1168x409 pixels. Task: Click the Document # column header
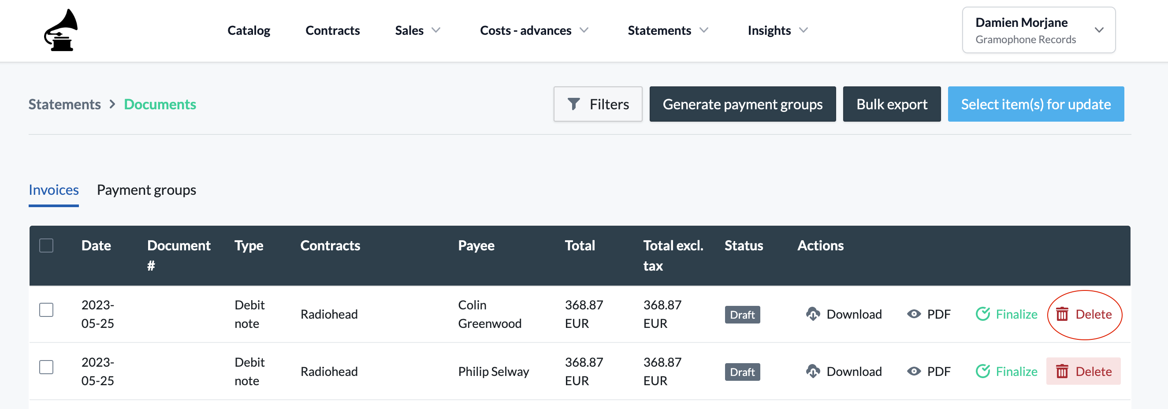pos(179,255)
